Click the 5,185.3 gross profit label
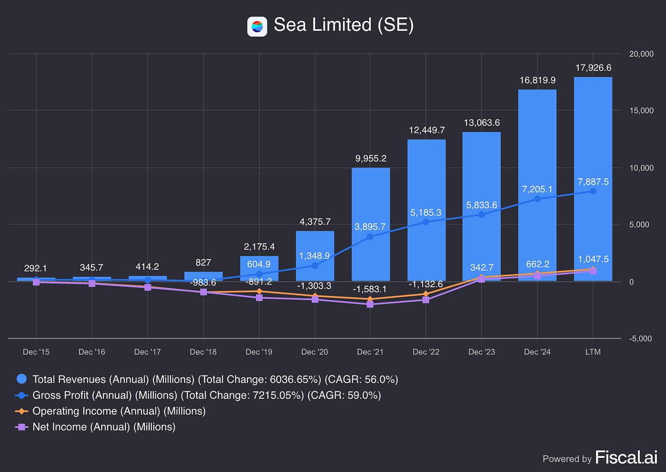 pos(426,213)
